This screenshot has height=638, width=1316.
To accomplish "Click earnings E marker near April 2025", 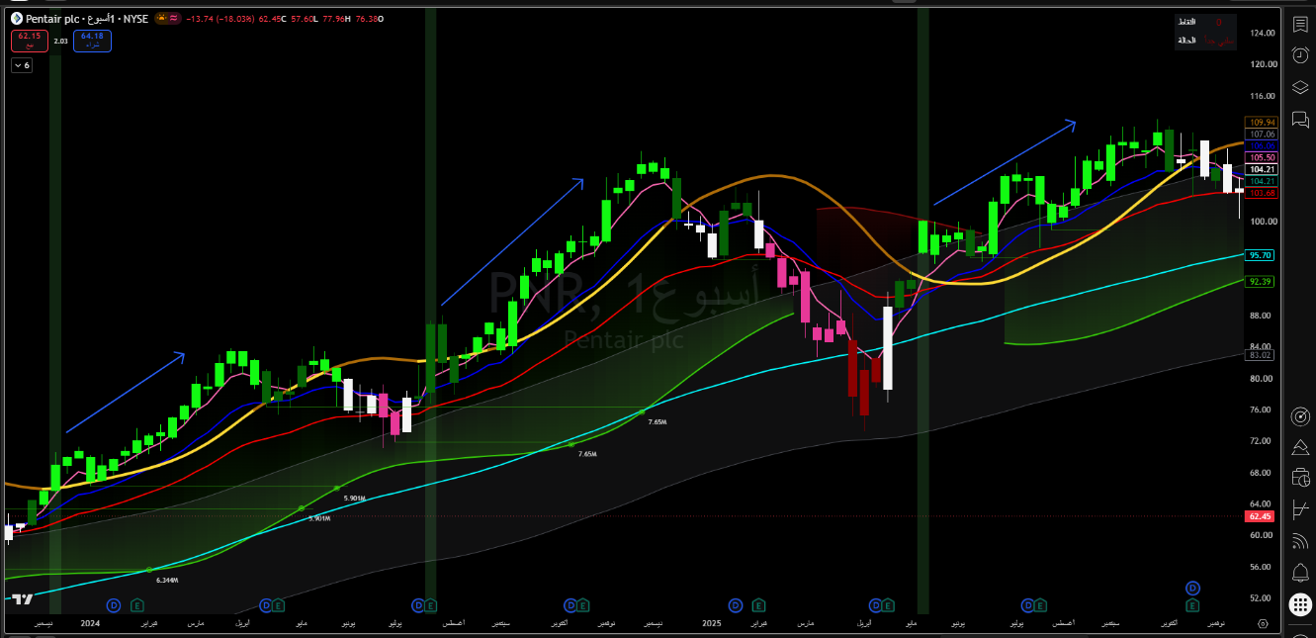I will 888,604.
